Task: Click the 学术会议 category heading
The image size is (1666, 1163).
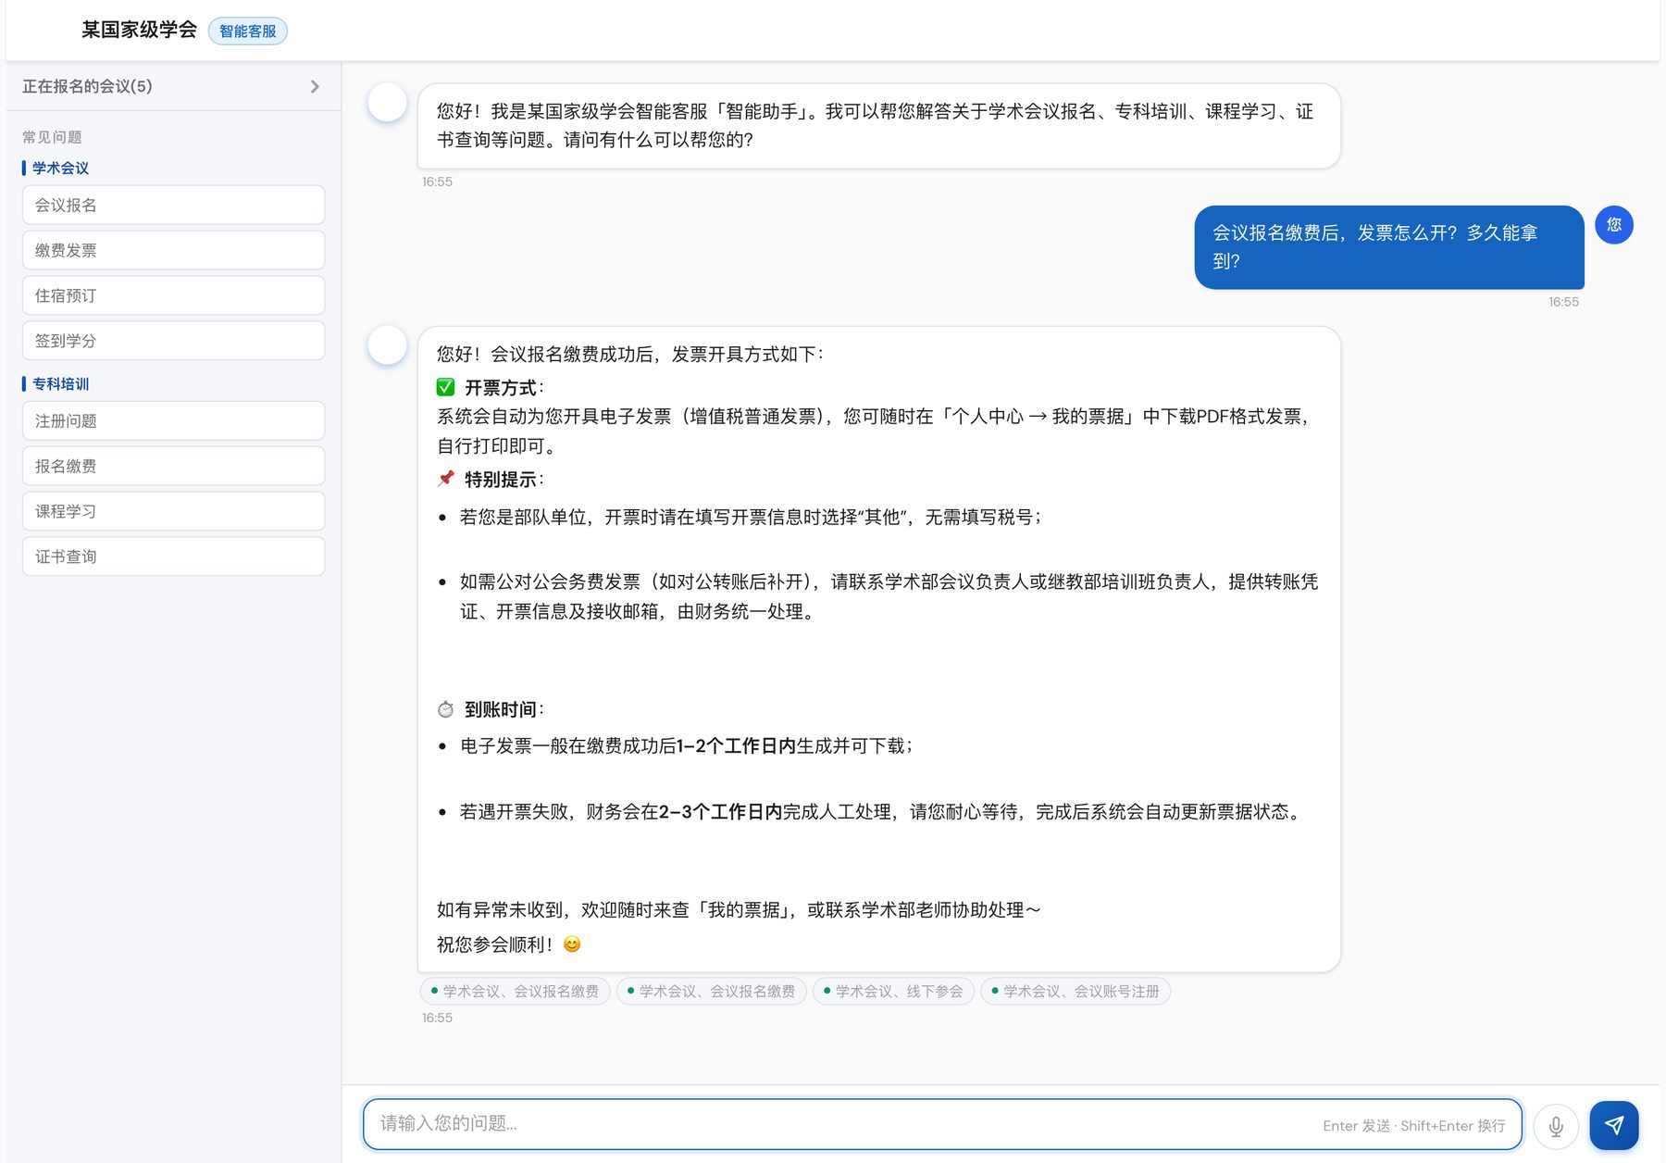Action: (61, 168)
